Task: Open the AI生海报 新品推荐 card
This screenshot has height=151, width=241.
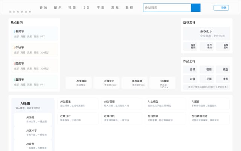Action: coord(79,83)
